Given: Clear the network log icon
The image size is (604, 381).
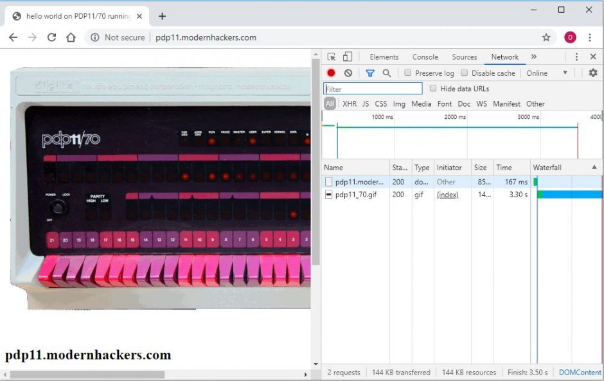Looking at the screenshot, I should tap(348, 73).
